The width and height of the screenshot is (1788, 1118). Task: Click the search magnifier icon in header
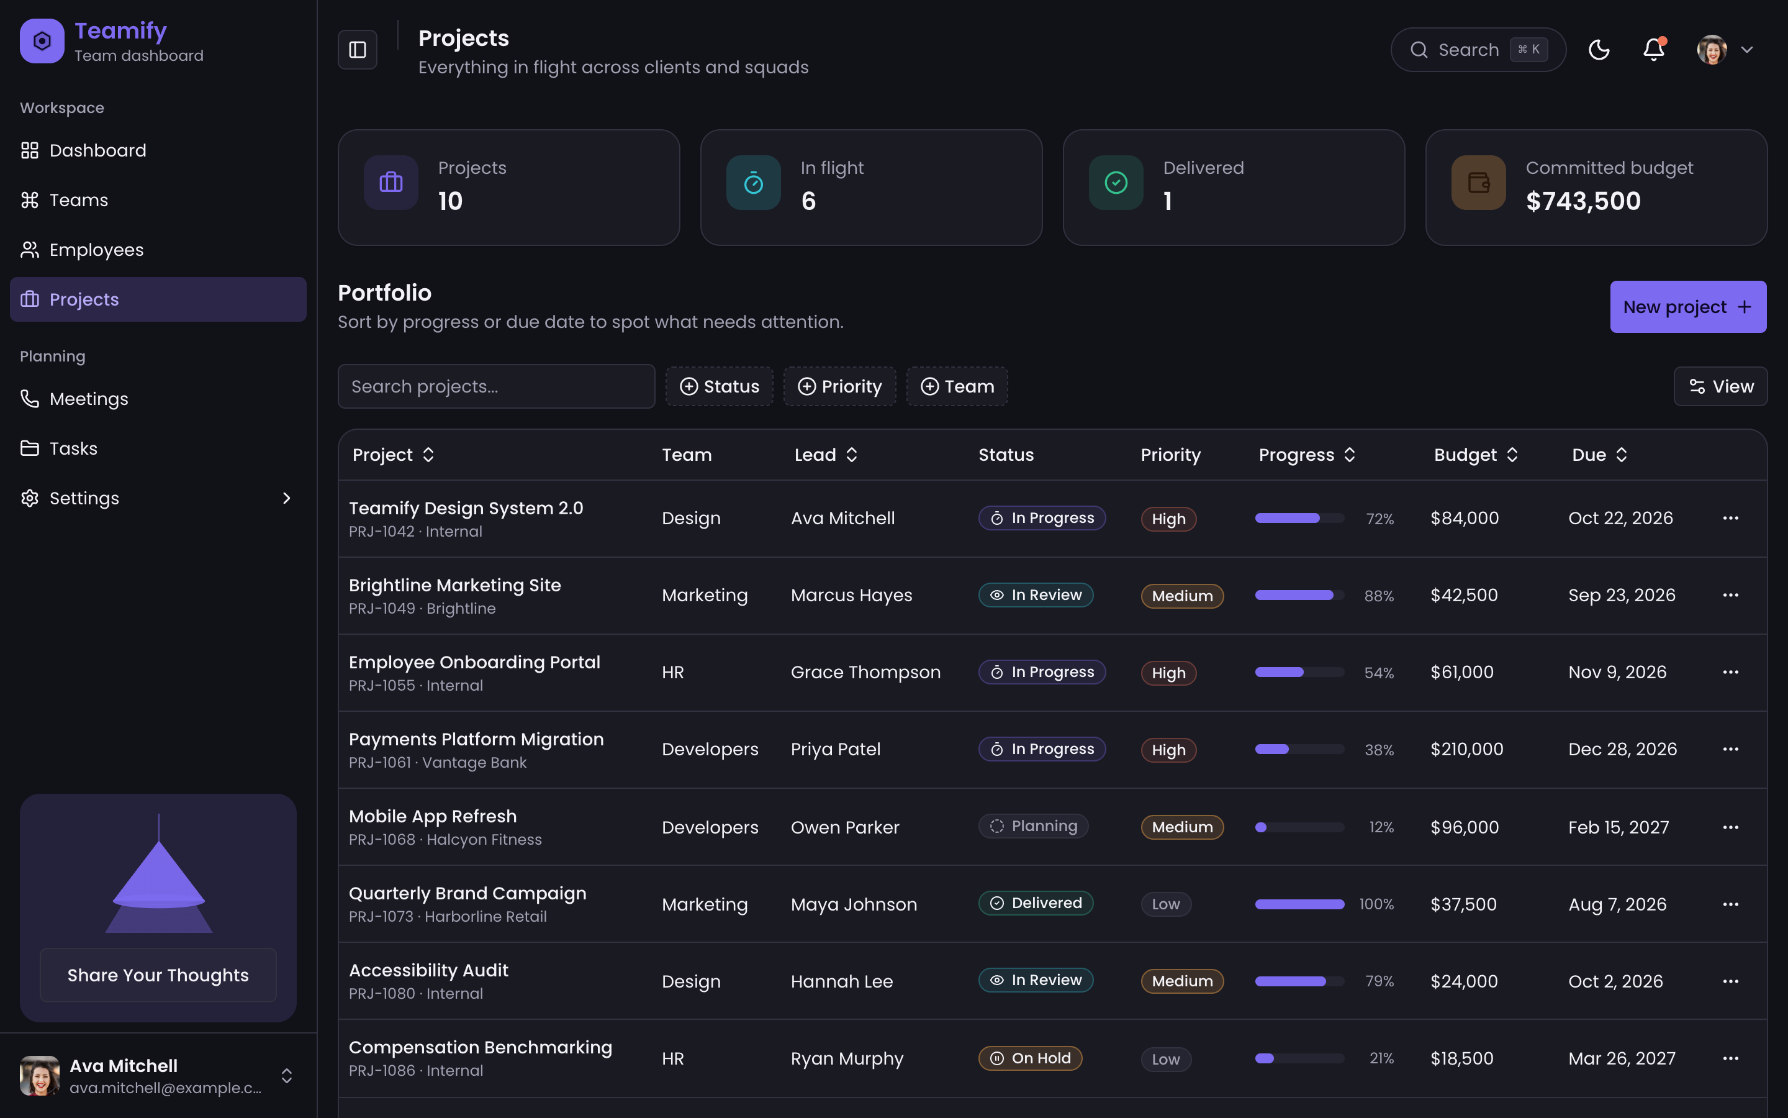pos(1419,50)
